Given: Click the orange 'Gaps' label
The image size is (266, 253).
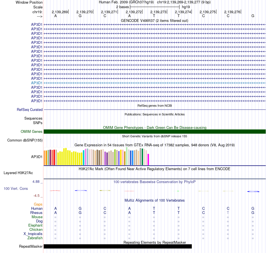Looking at the screenshot, I should [38, 204].
